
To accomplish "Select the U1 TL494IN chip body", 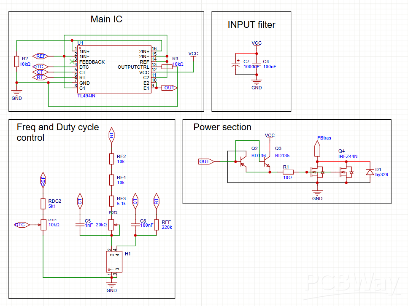I will point(114,70).
